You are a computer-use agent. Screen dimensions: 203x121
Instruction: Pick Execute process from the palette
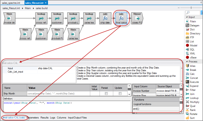[192, 82]
